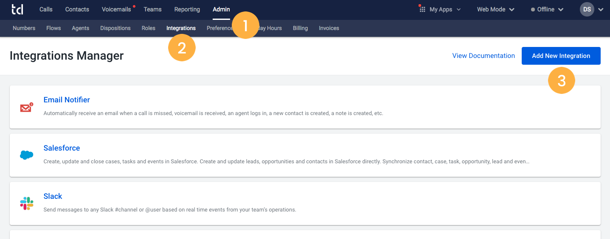The image size is (610, 239).
Task: Open the Contacts tab
Action: (77, 9)
